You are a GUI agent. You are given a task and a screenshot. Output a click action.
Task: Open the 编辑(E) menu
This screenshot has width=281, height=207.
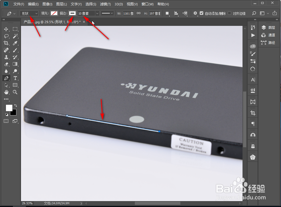pyautogui.click(x=33, y=4)
